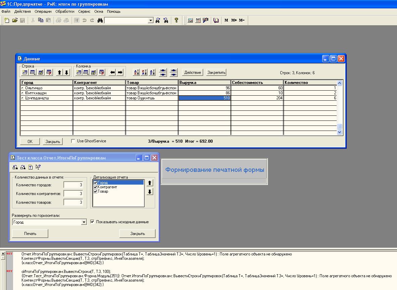The width and height of the screenshot is (397, 290).
Task: Click the Количество городов input field
Action: coord(73,185)
